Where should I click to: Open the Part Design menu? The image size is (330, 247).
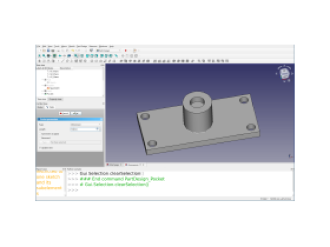[x=82, y=46]
